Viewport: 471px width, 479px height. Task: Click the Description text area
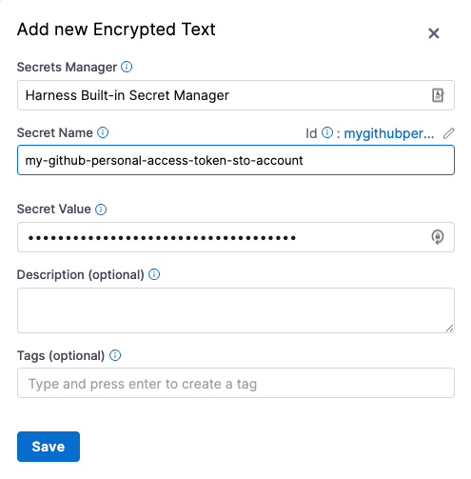[236, 310]
